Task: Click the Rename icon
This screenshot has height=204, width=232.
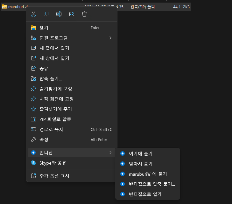Action: pos(59,14)
